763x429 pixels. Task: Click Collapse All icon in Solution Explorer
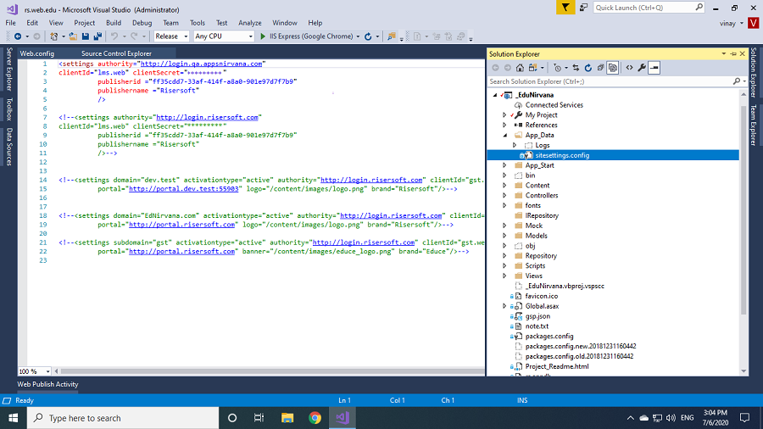pos(600,68)
